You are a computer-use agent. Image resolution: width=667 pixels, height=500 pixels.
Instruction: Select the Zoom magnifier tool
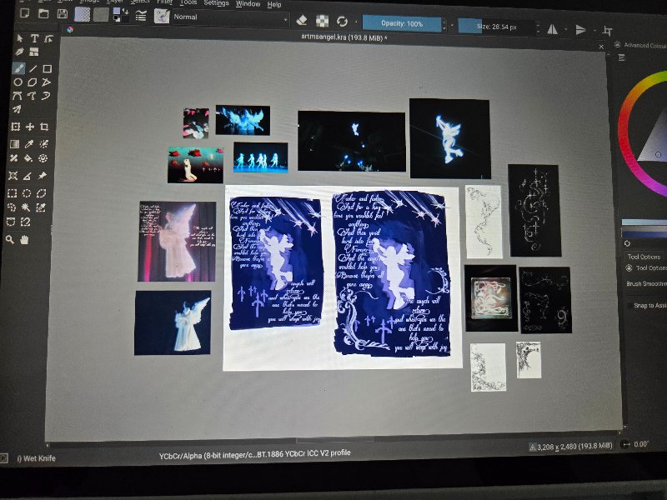click(x=10, y=240)
